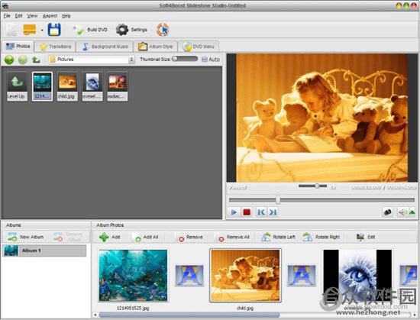Jump to the previous slide in the preview
This screenshot has width=420, height=320.
[x=261, y=212]
